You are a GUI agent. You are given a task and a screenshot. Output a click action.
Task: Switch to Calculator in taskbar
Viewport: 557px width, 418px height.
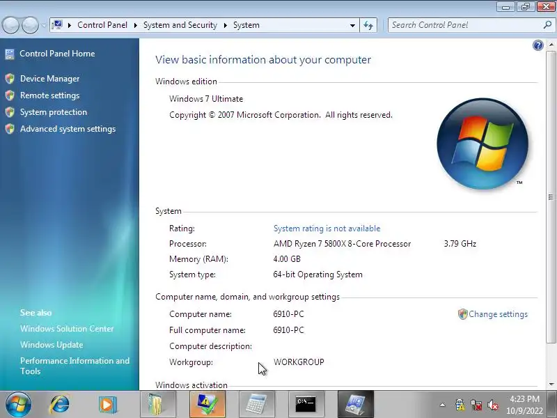(x=257, y=404)
